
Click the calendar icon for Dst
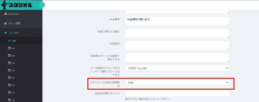(x=9, y=71)
